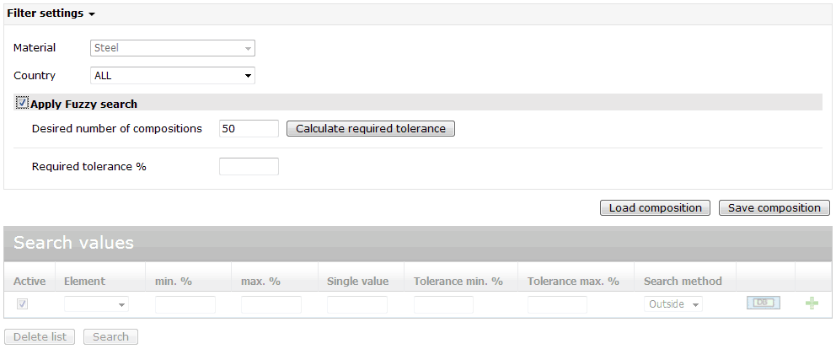This screenshot has height=349, width=836.
Task: Click the Load composition button
Action: tap(656, 208)
